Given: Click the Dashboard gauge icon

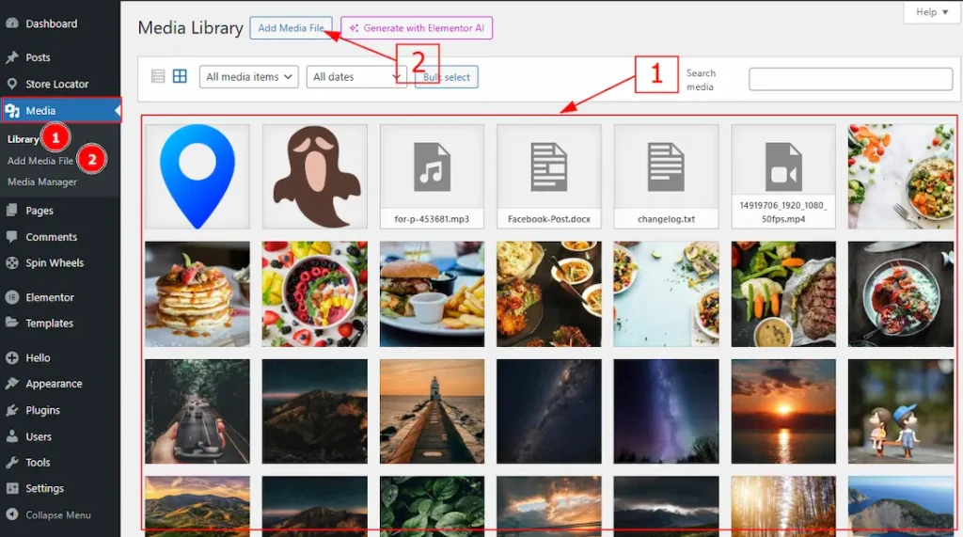Looking at the screenshot, I should (11, 24).
